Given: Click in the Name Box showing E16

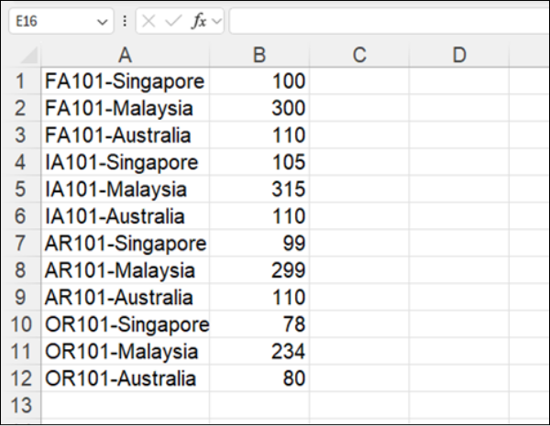Looking at the screenshot, I should pyautogui.click(x=50, y=22).
